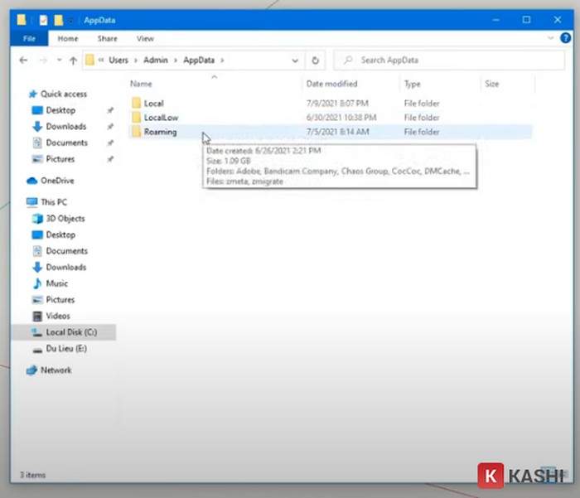This screenshot has width=580, height=498.
Task: Sort by the Name column header
Action: [141, 84]
